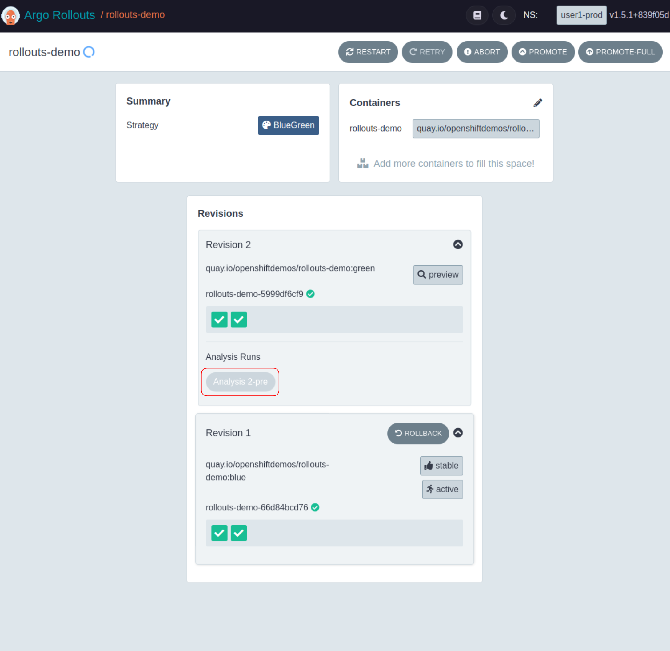Select first pod checkmark in Revision 2
Screen dimensions: 670x651
[x=219, y=319]
